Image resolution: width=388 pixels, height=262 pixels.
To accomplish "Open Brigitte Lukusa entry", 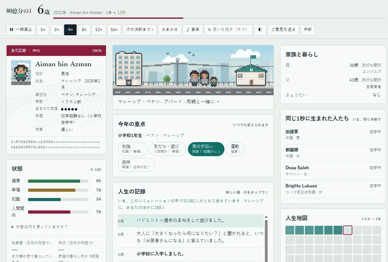I will (x=333, y=189).
